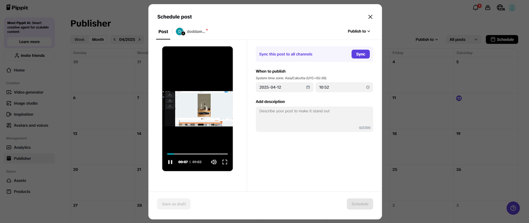
Task: Click the video preview thumbnail
Action: coord(198,109)
